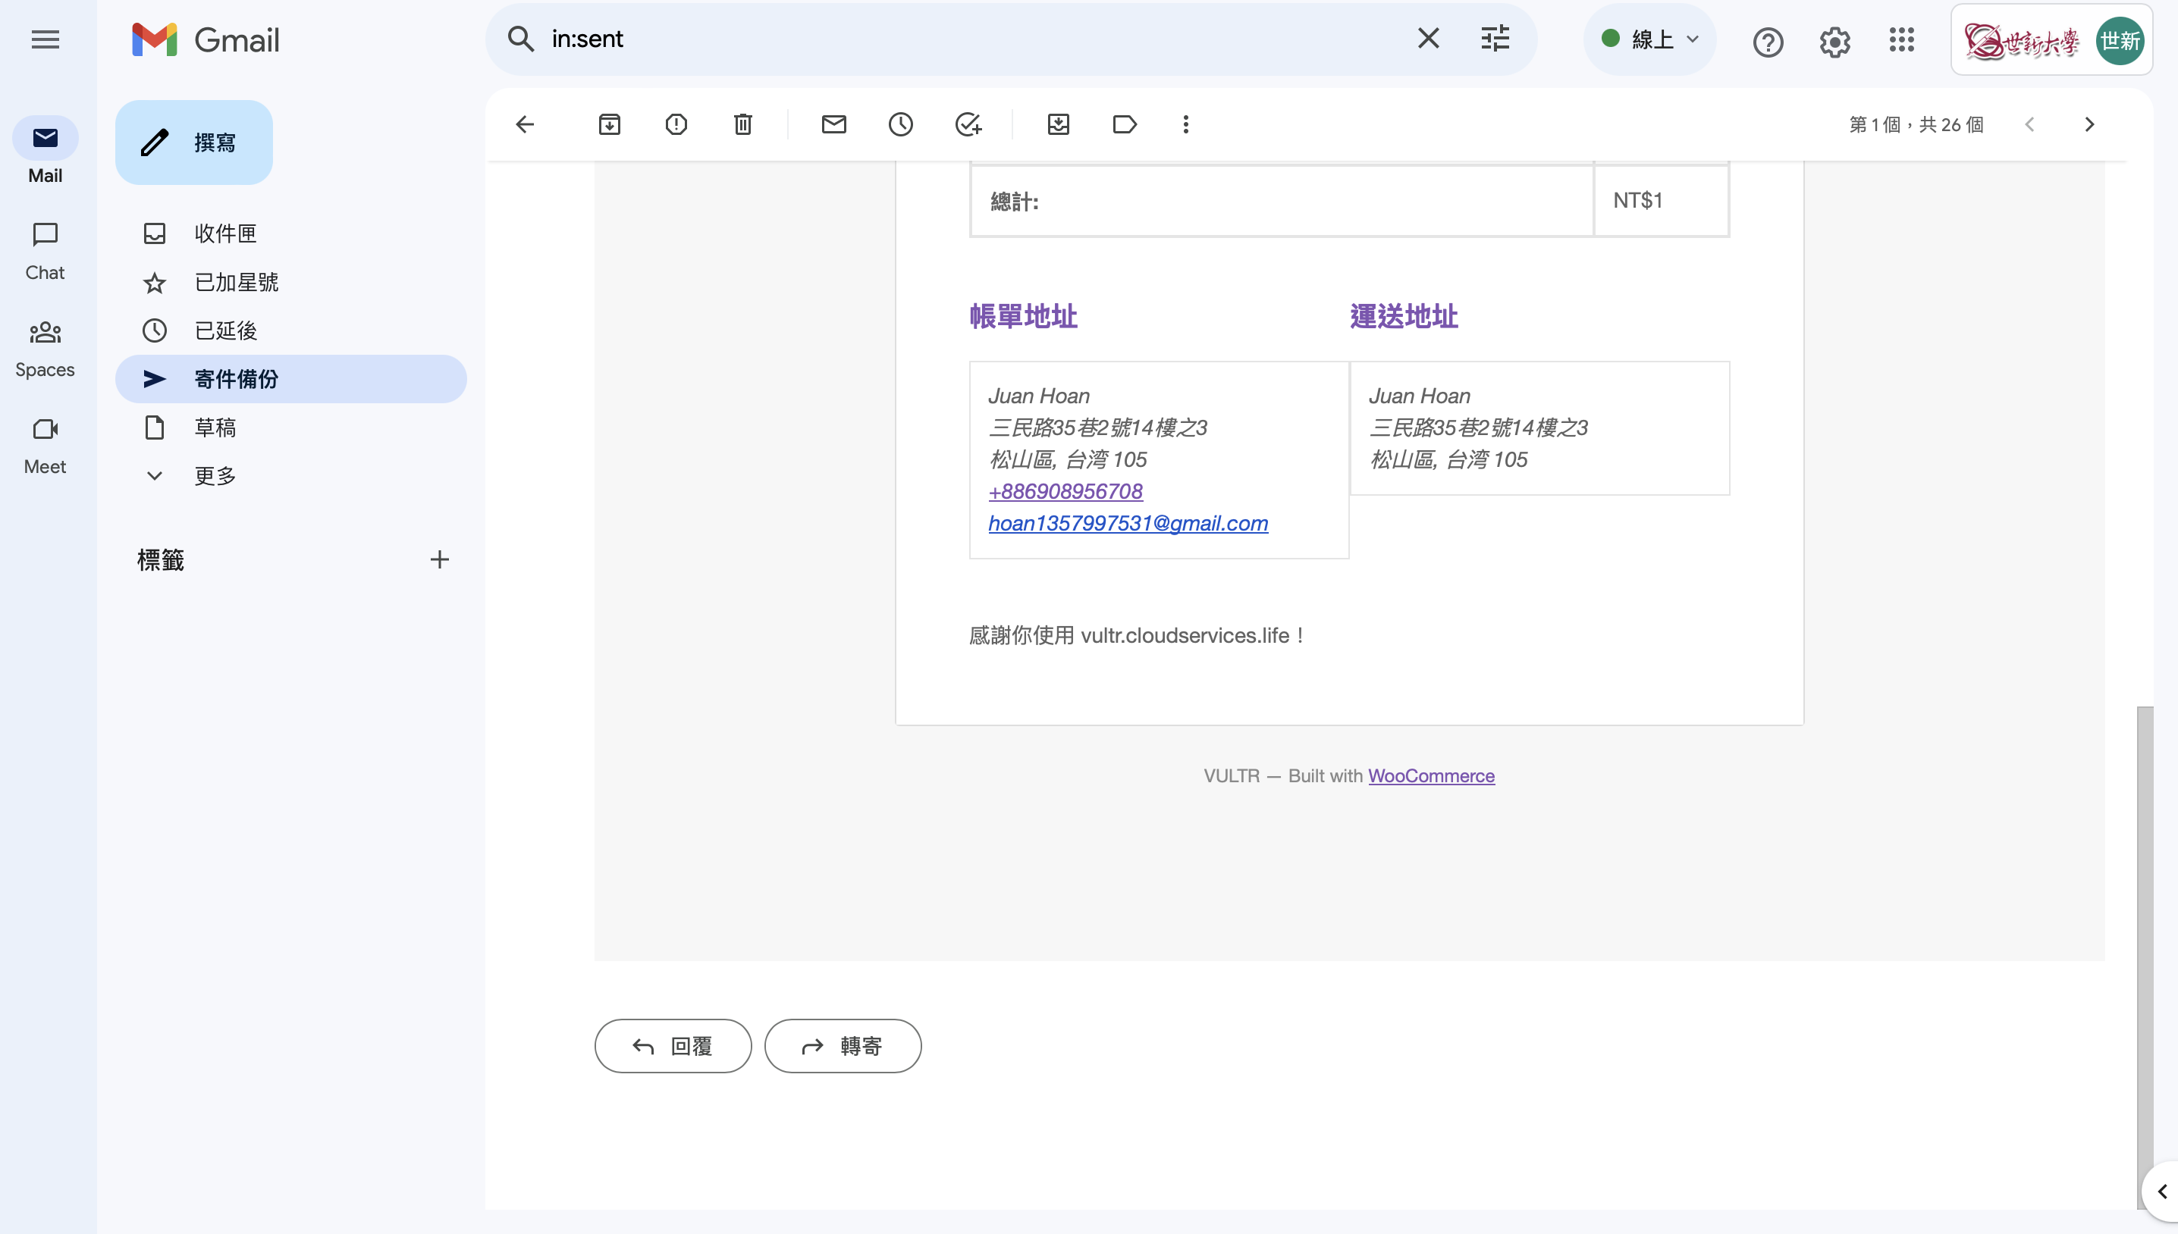Report spam with exclamation icon
This screenshot has height=1234, width=2178.
(x=676, y=124)
